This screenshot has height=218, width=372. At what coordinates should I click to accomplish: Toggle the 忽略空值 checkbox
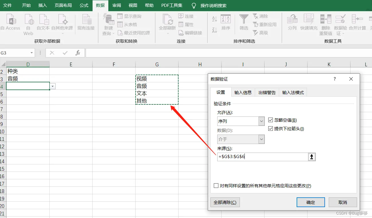[x=271, y=120]
